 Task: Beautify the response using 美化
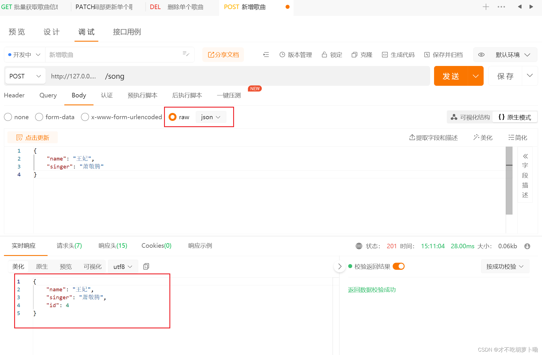pyautogui.click(x=18, y=266)
